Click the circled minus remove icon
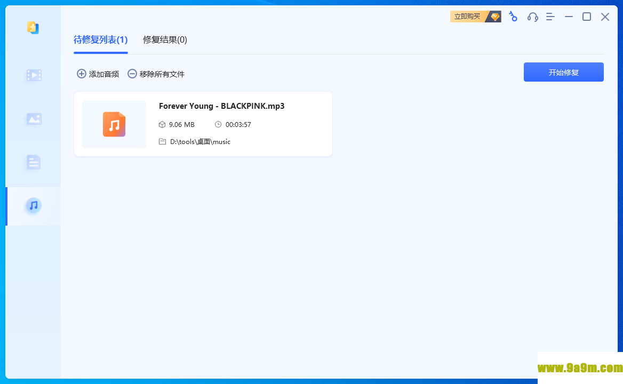 tap(132, 74)
